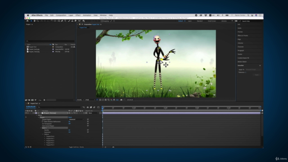Image resolution: width=288 pixels, height=162 pixels.
Task: Click the new folder icon in Project panel
Action: coord(29,100)
